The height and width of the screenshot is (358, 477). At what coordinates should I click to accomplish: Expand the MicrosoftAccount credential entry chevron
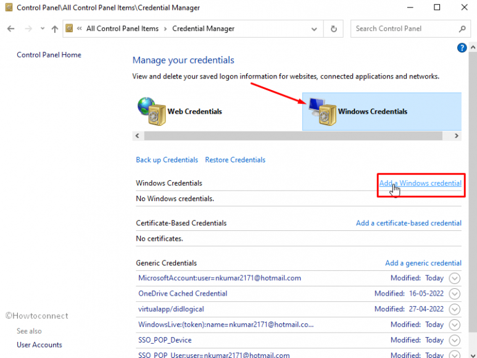[x=455, y=278]
